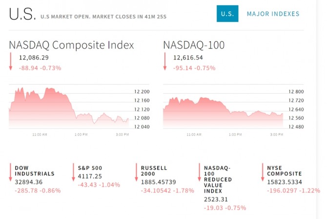
Task: Switch to the Major Indexes tab
Action: (273, 14)
